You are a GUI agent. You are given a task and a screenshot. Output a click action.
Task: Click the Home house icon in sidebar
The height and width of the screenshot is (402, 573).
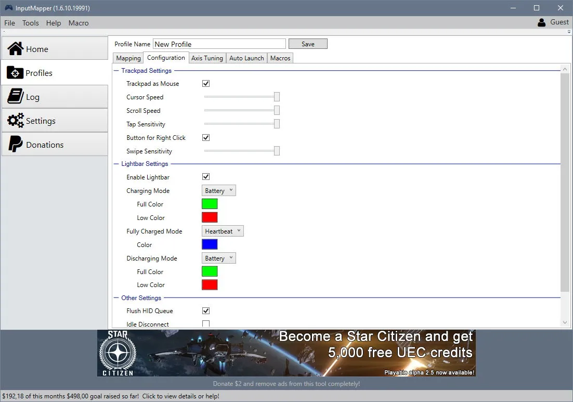point(16,48)
